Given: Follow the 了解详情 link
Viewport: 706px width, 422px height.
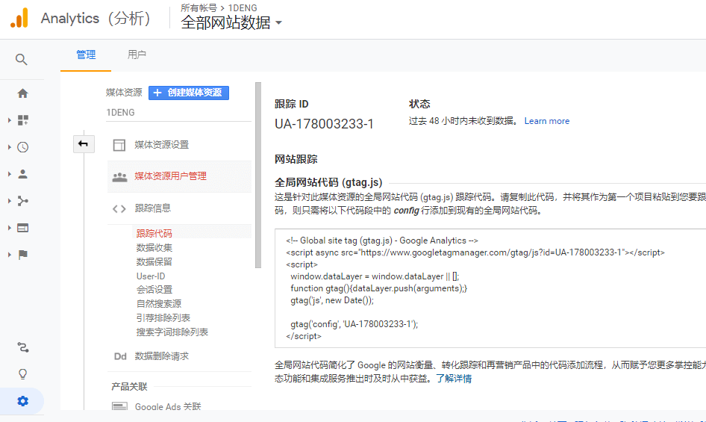Looking at the screenshot, I should 454,379.
